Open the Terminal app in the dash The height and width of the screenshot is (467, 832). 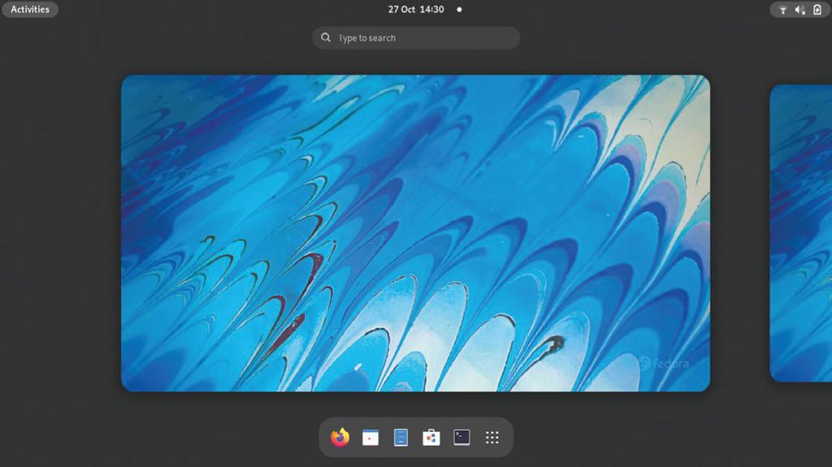[x=461, y=437]
